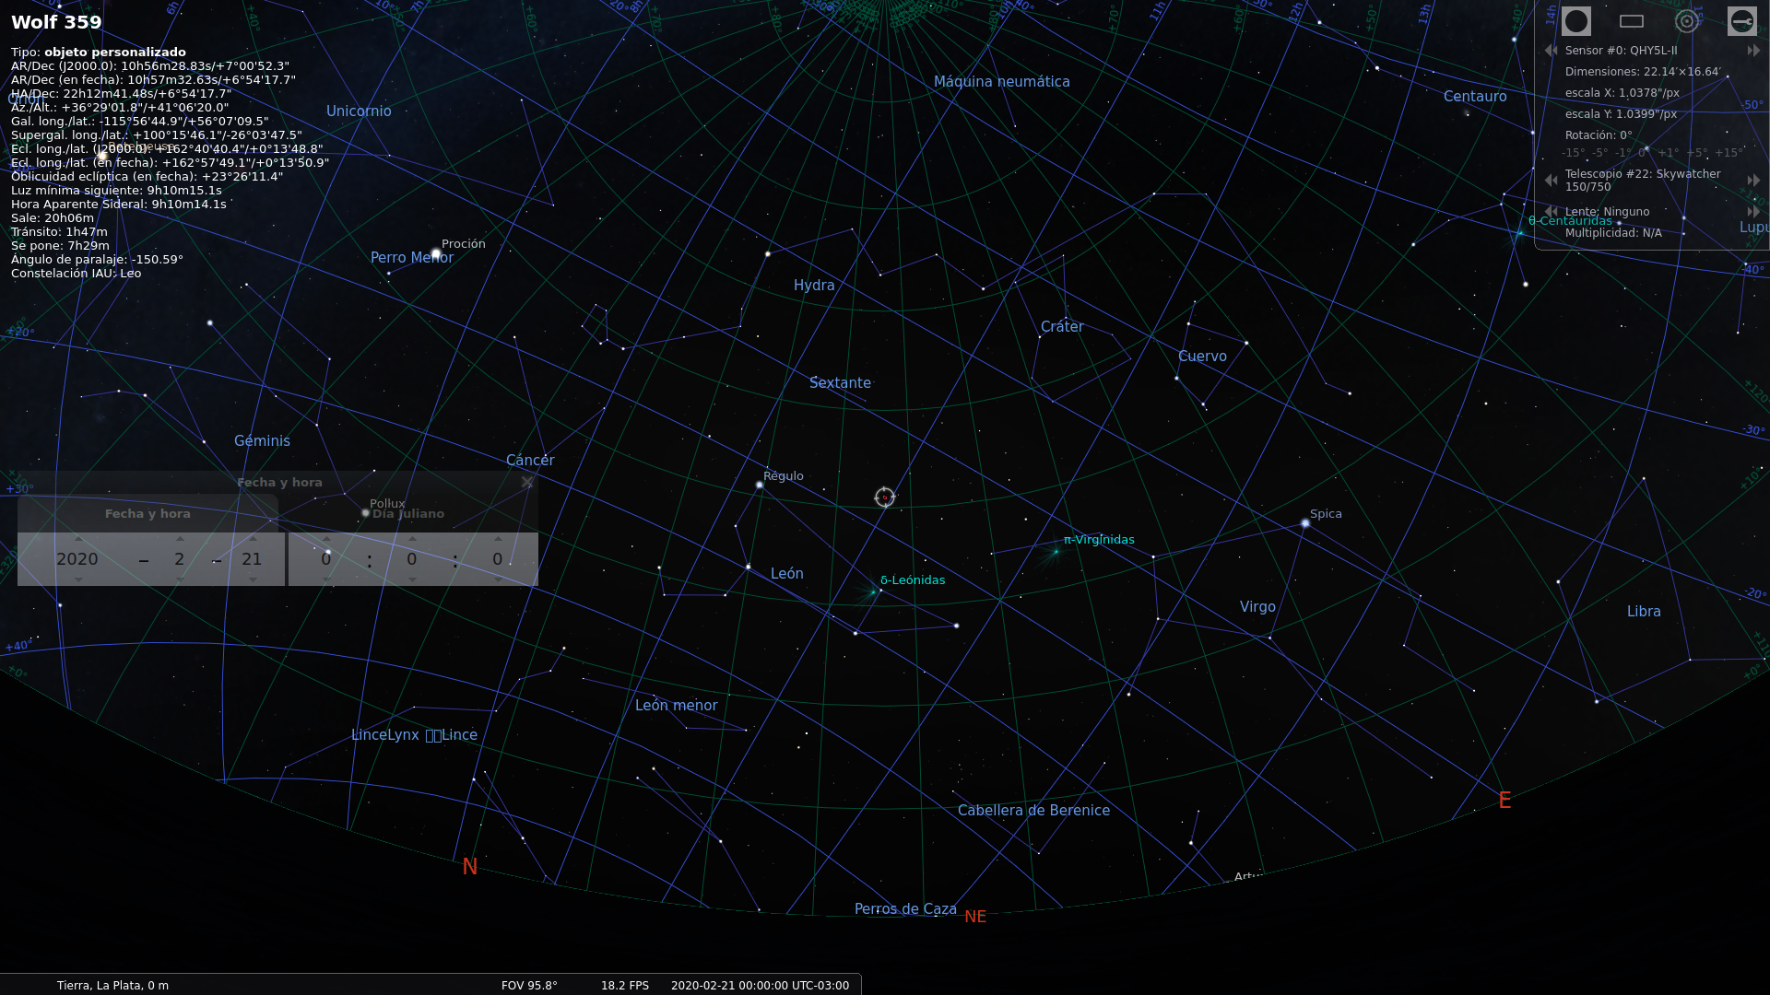Switch to the previous telescope
1770x995 pixels.
tap(1551, 181)
